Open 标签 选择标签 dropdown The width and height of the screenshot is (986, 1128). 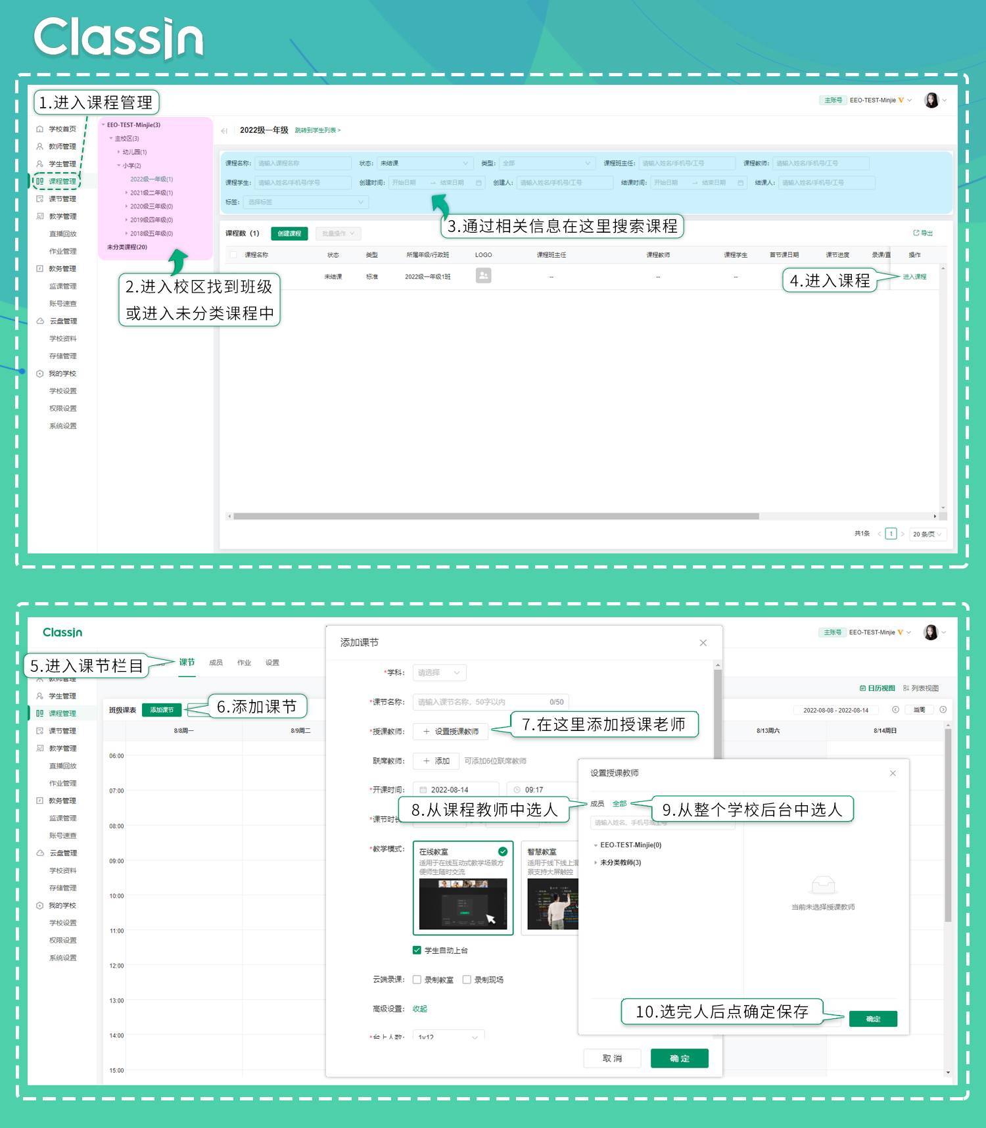(x=306, y=202)
